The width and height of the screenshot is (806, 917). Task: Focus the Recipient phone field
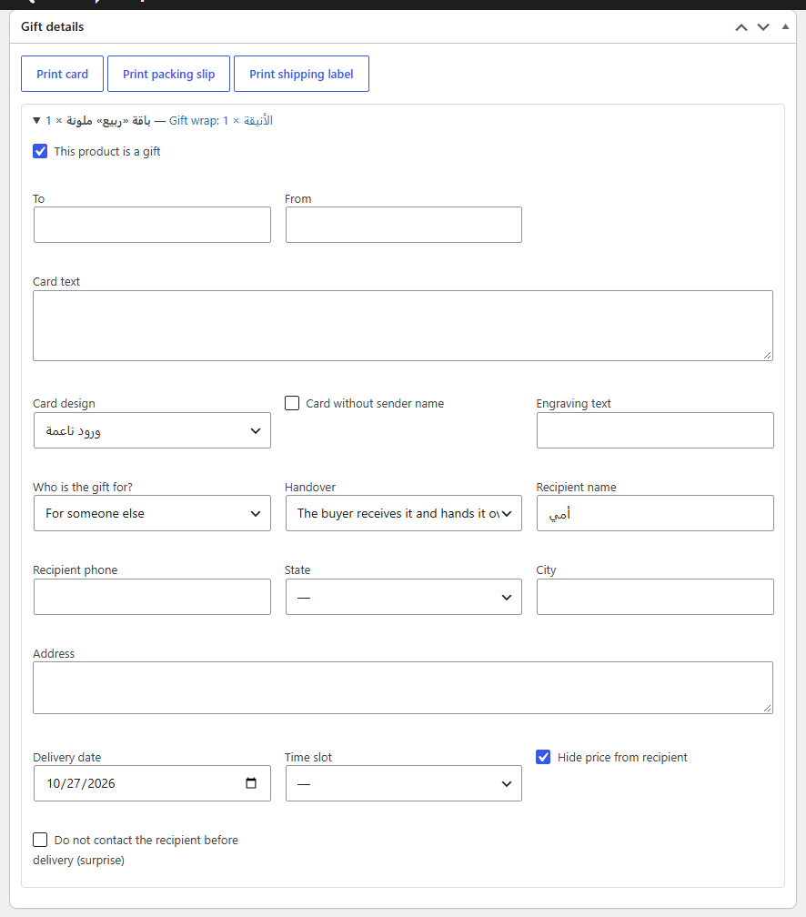152,597
